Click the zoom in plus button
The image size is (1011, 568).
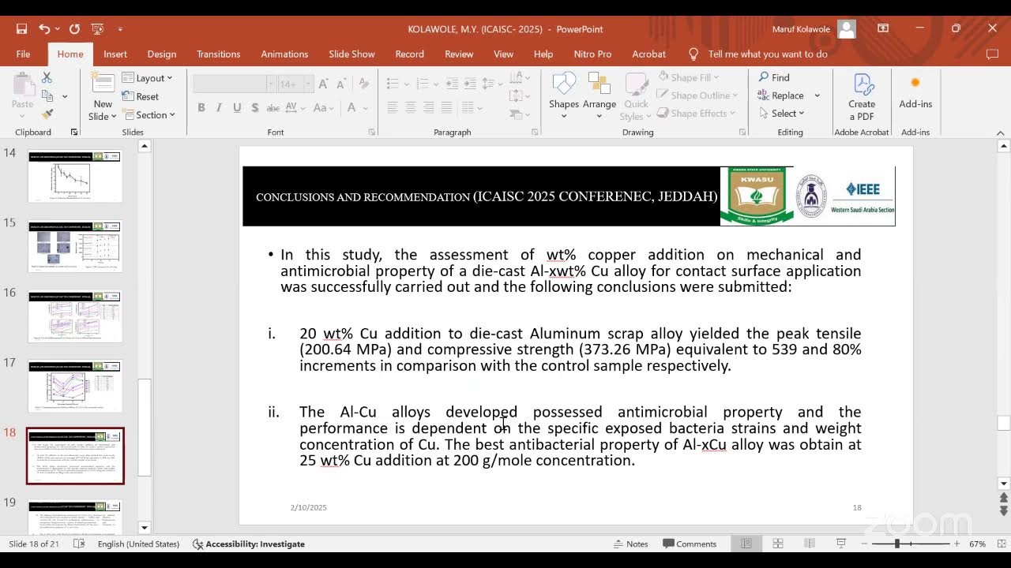click(957, 544)
